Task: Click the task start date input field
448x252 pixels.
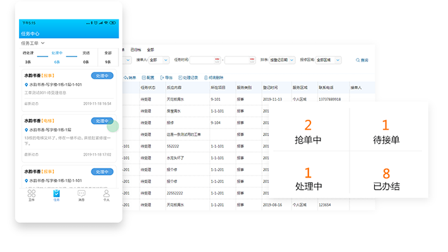Action: click(x=206, y=60)
